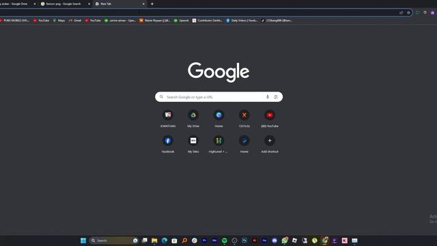Search by voice using the microphone icon
This screenshot has width=437, height=246.
[267, 97]
